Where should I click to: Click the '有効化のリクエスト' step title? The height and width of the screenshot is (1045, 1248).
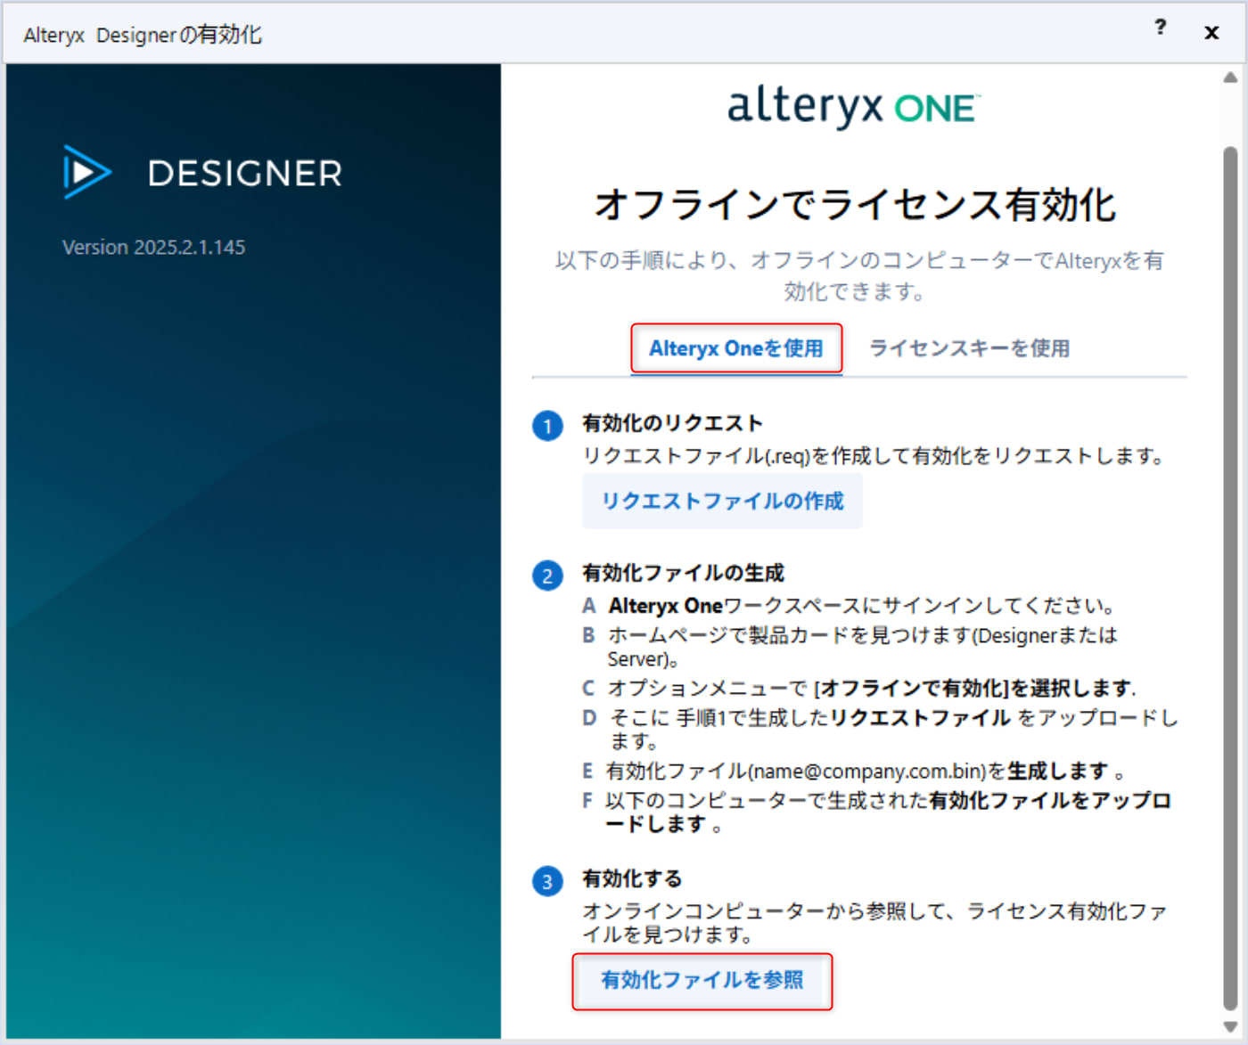coord(672,423)
